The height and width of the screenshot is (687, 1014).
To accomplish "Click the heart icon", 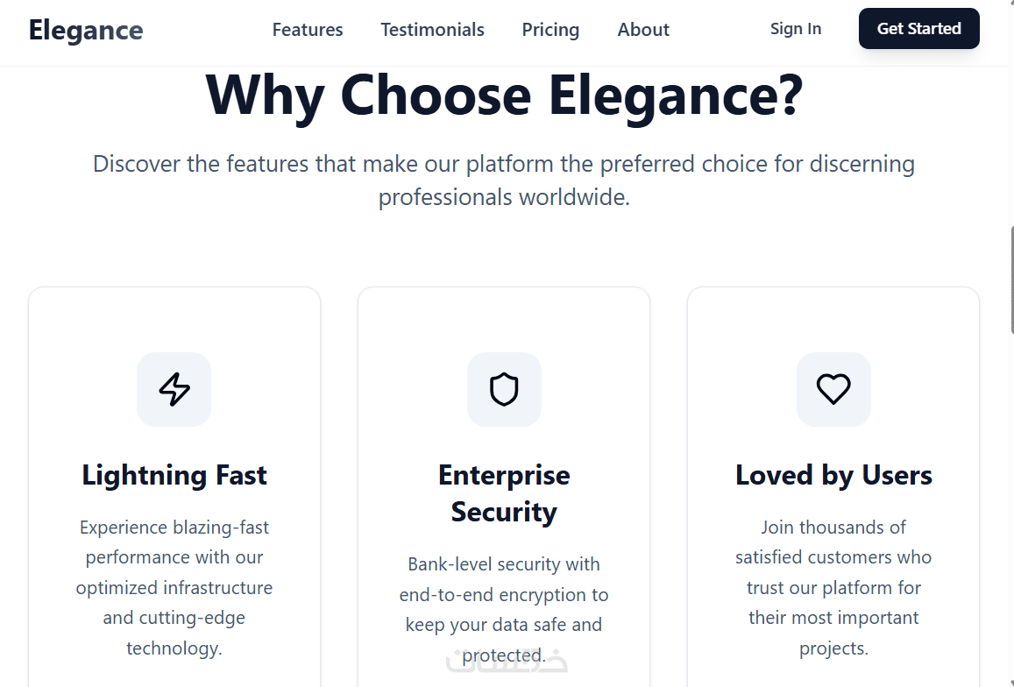I will click(x=833, y=389).
